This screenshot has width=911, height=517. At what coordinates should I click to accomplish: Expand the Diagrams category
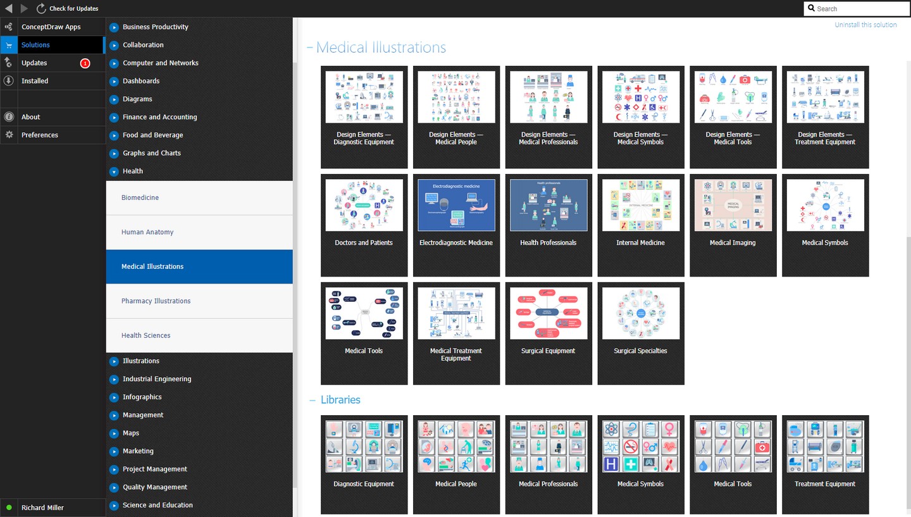(x=114, y=99)
